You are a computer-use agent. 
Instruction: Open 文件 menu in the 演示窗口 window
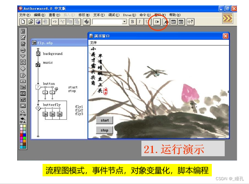(93, 43)
